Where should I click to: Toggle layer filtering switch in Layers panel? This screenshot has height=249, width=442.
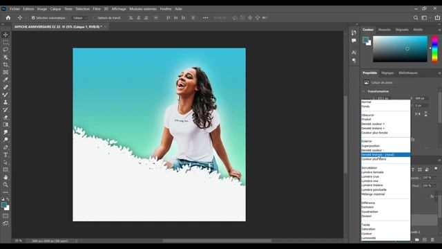pos(436,169)
